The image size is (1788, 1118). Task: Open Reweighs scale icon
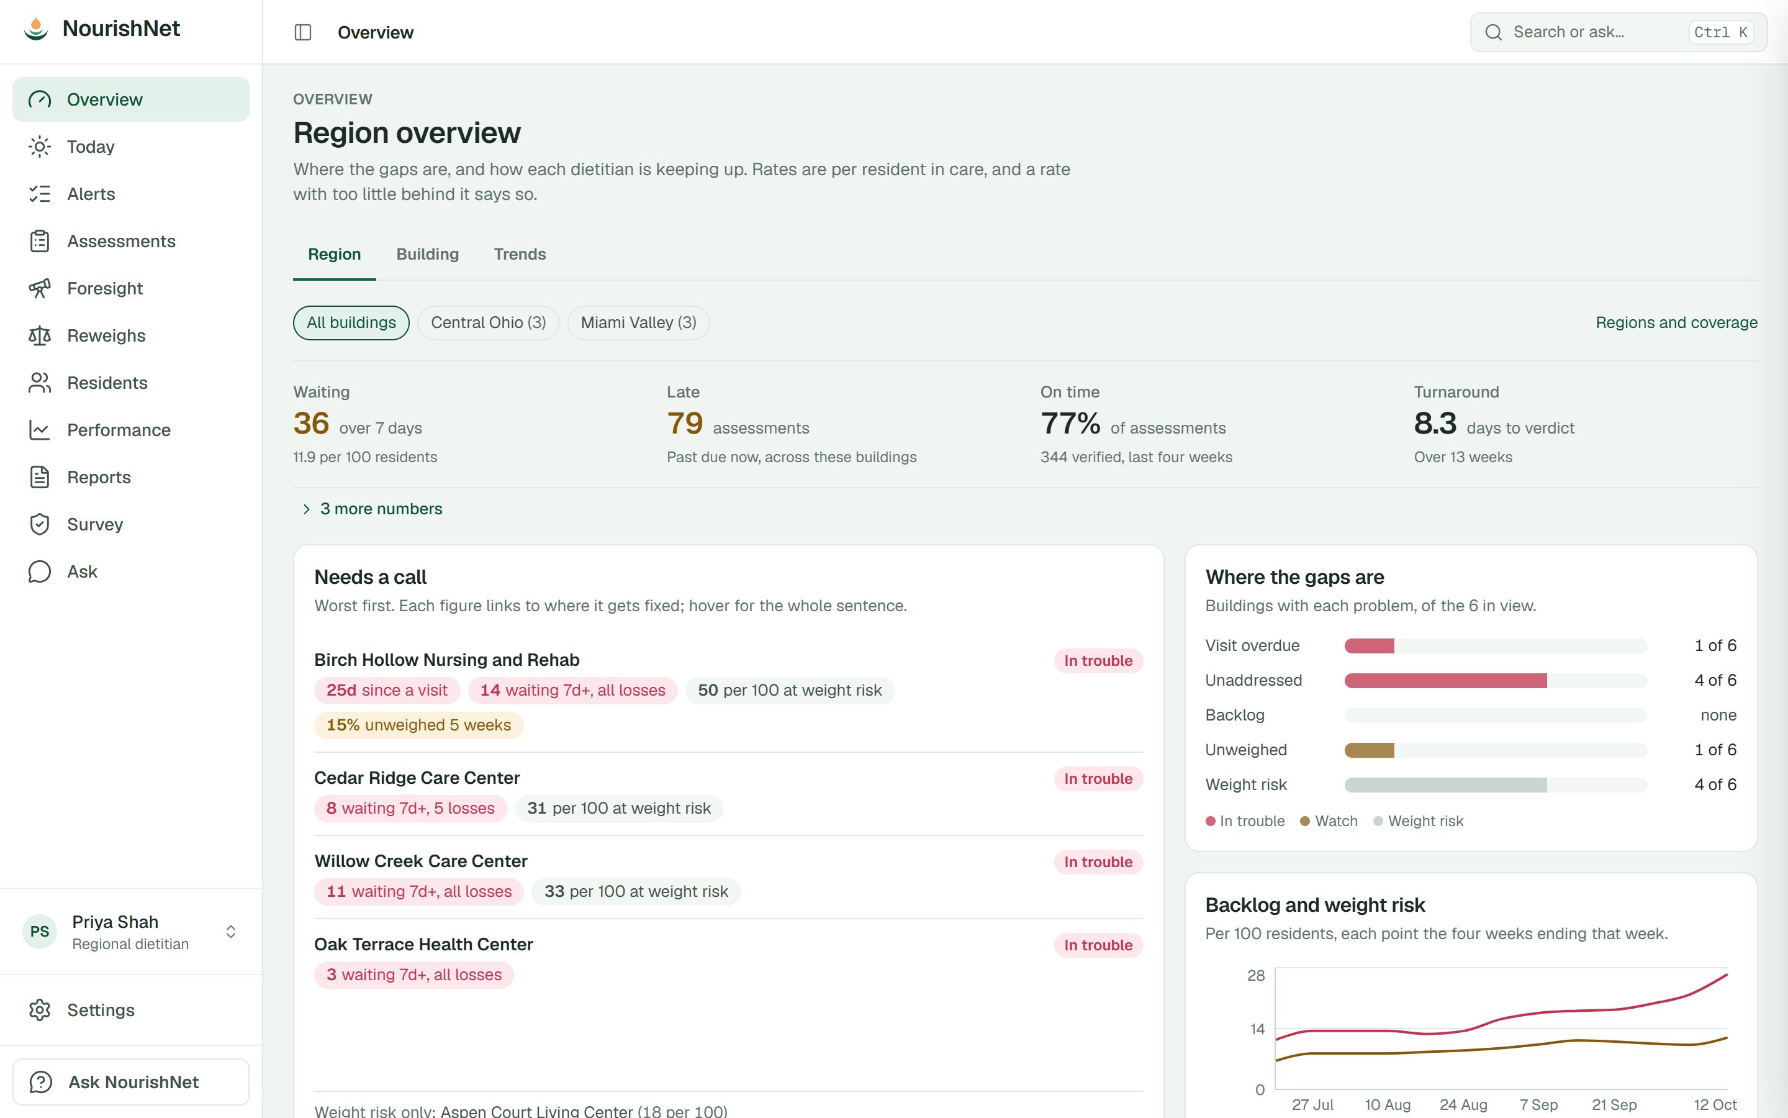pos(40,335)
